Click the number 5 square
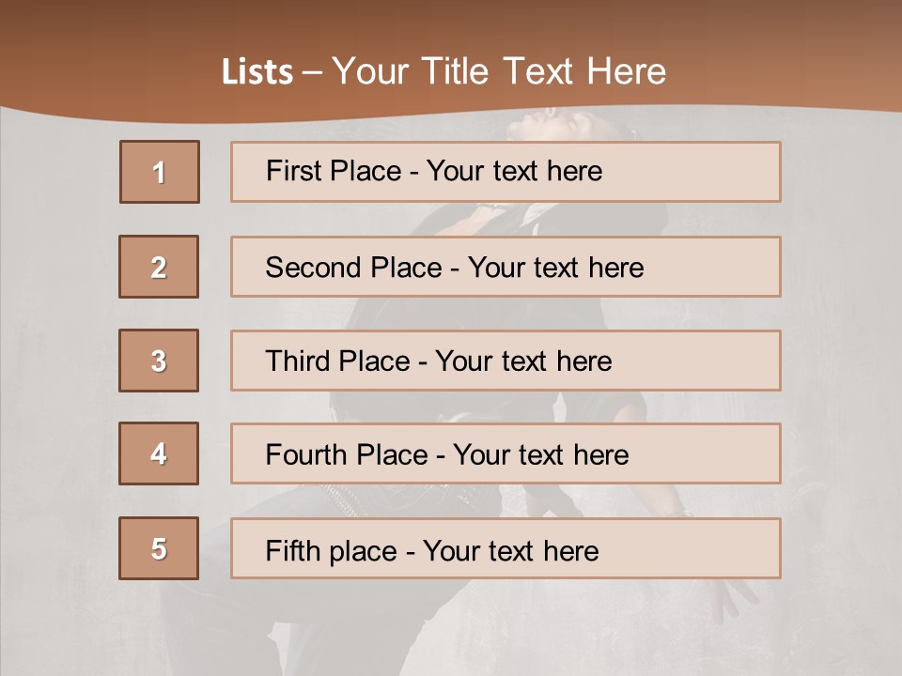The height and width of the screenshot is (676, 902). [x=159, y=548]
